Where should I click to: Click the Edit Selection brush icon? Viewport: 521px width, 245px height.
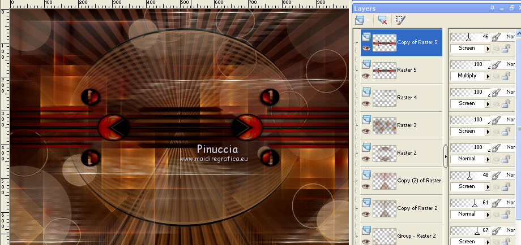click(400, 20)
